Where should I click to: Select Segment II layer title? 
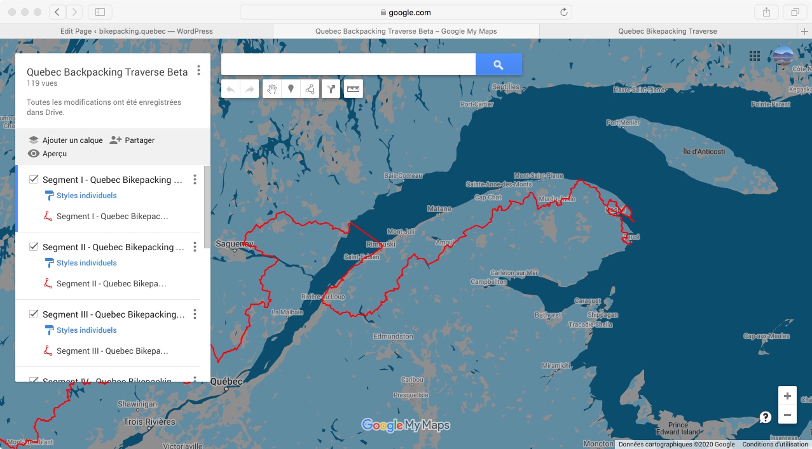pyautogui.click(x=113, y=247)
